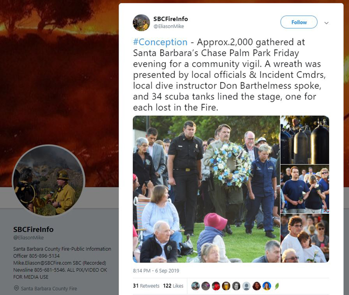Click the gray default silhouette liker avatar
The image size is (349, 295).
[246, 286]
